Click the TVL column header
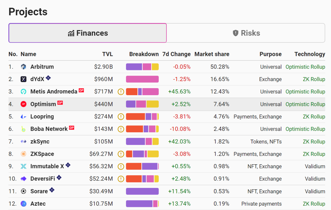 point(107,54)
